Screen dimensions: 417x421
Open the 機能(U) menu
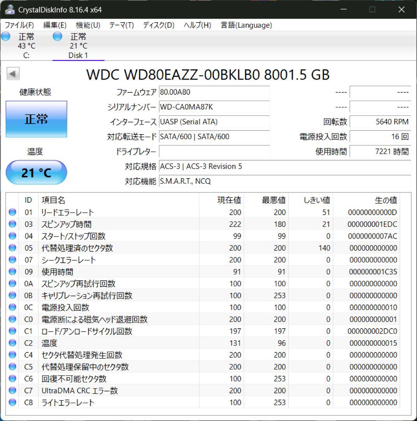[88, 25]
